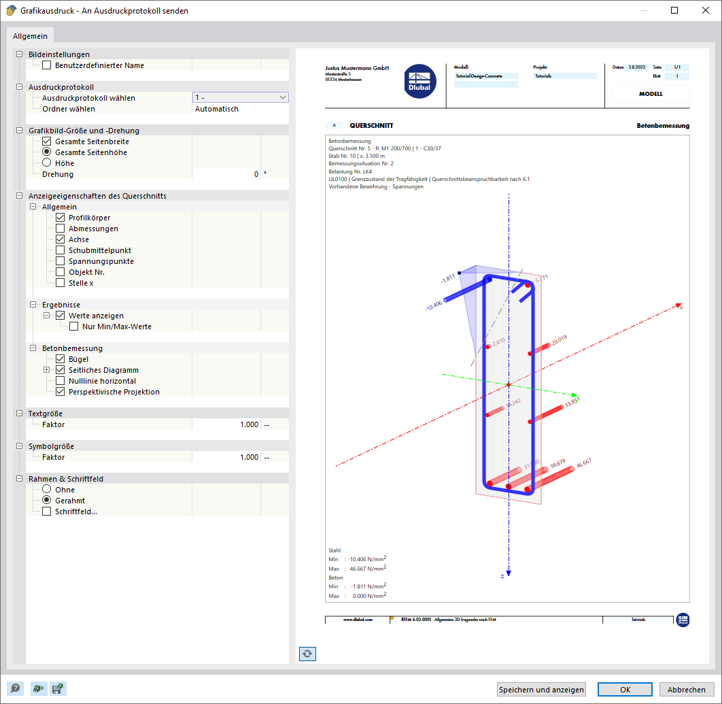Enable Nur Min/Max-Werte checkbox
The image size is (722, 704).
point(73,326)
